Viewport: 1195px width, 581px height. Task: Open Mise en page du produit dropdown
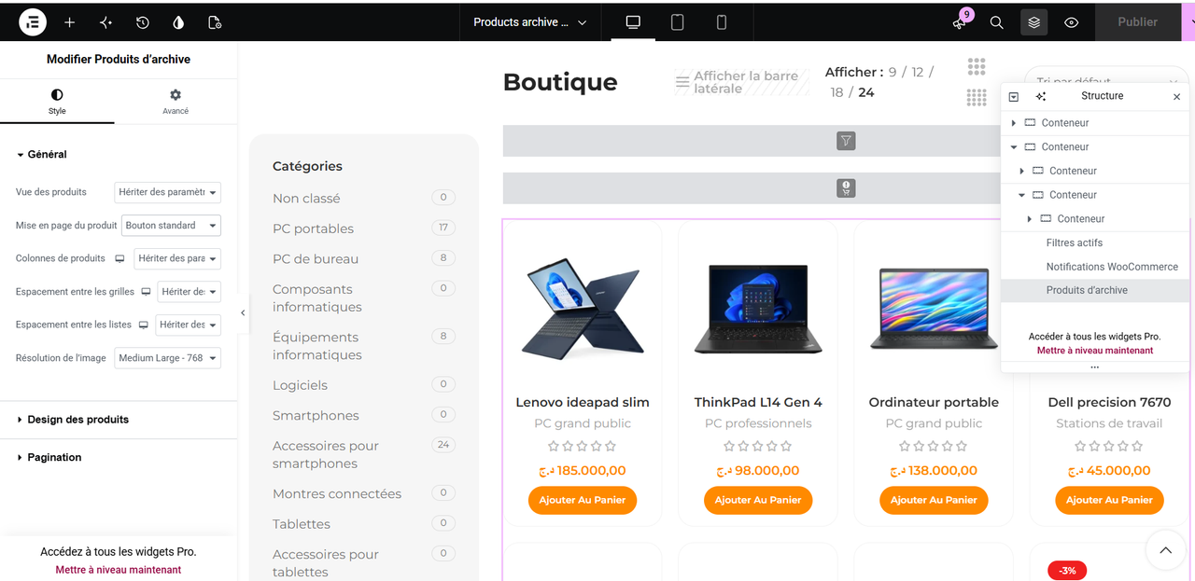tap(171, 226)
